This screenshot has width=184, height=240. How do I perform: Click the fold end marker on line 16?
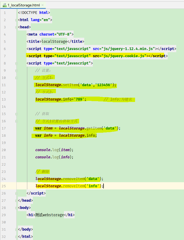coord(16,121)
